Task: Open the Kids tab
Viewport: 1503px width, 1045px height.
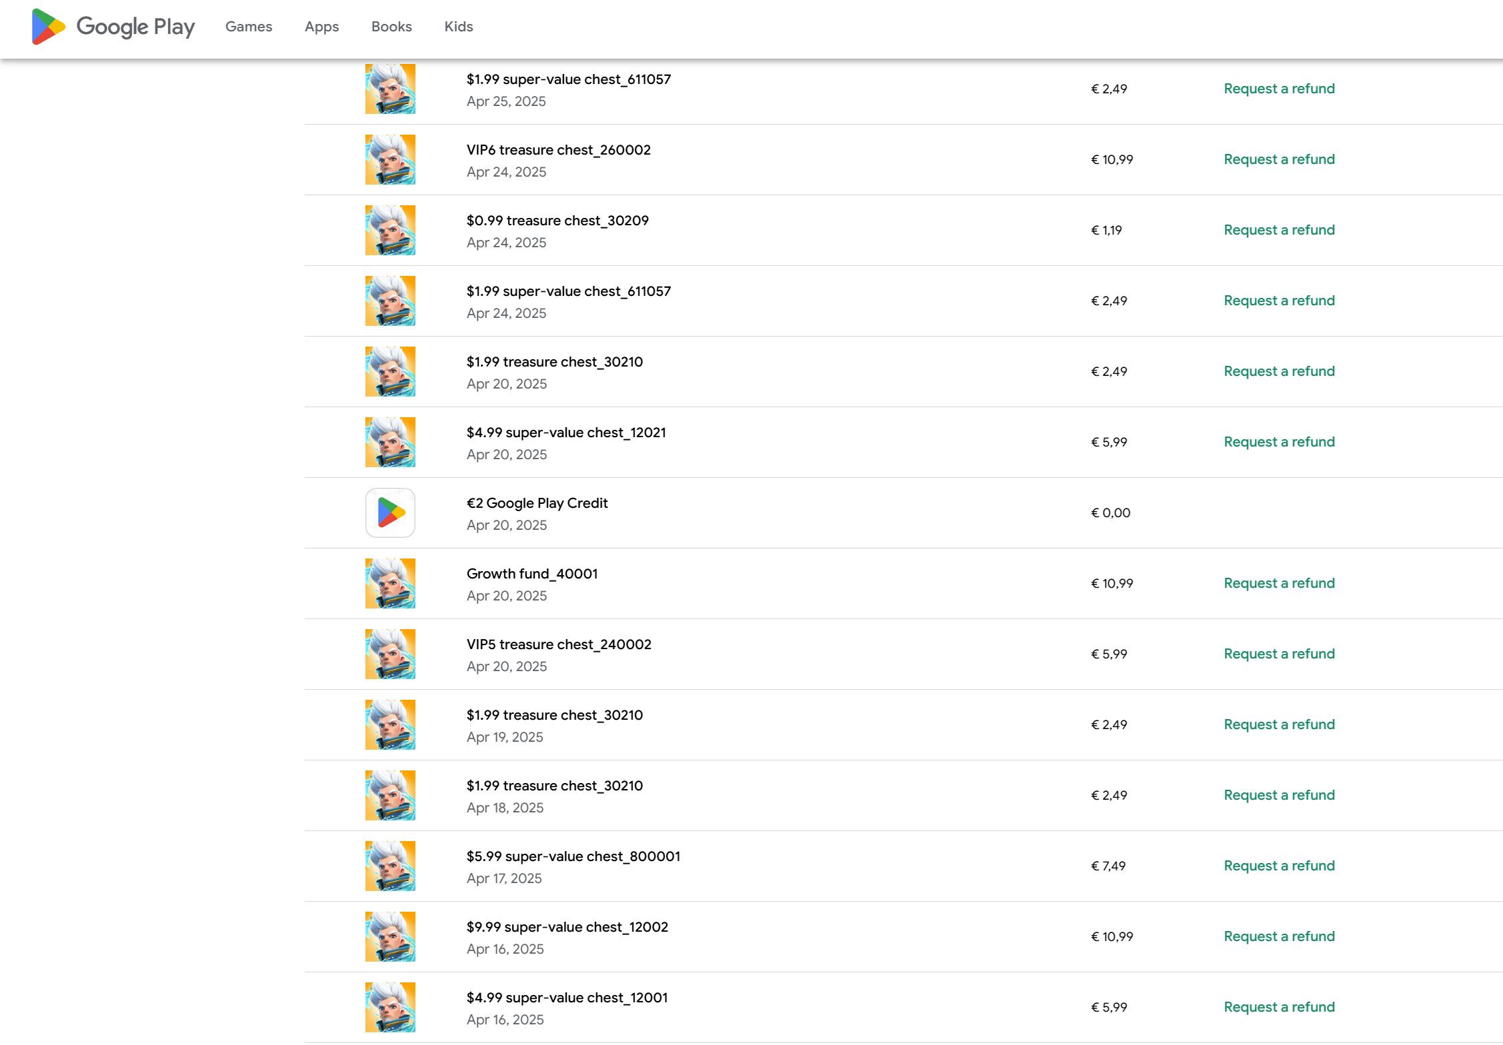Action: 459,27
